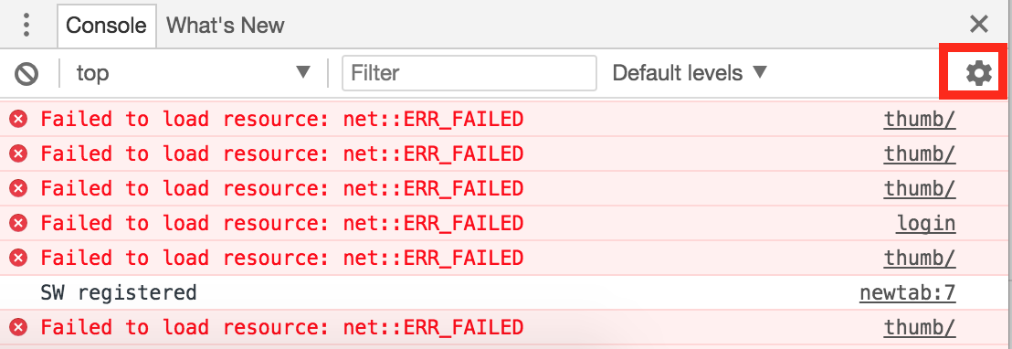Click the third row's red error icon
The height and width of the screenshot is (349, 1012).
[18, 188]
